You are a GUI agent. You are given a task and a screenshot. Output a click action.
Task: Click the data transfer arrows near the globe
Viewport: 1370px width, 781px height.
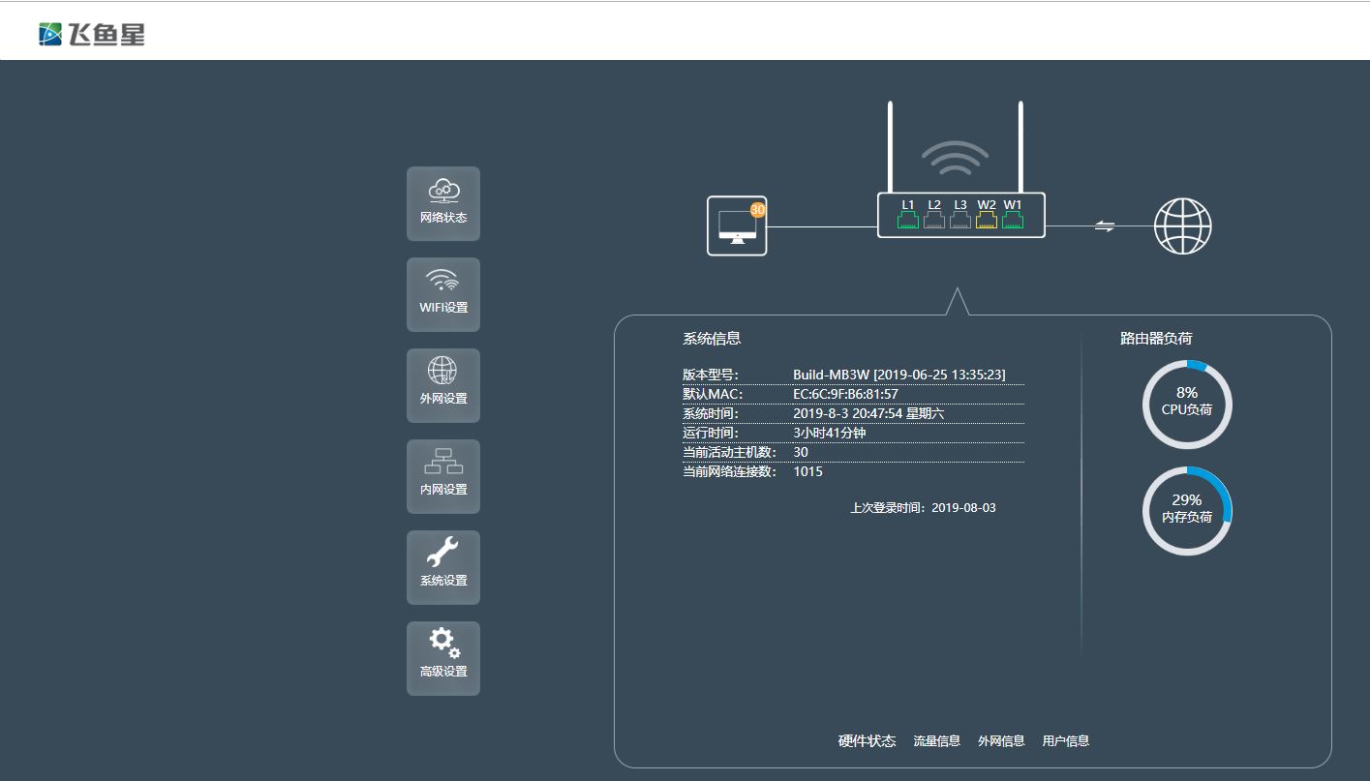click(1104, 225)
